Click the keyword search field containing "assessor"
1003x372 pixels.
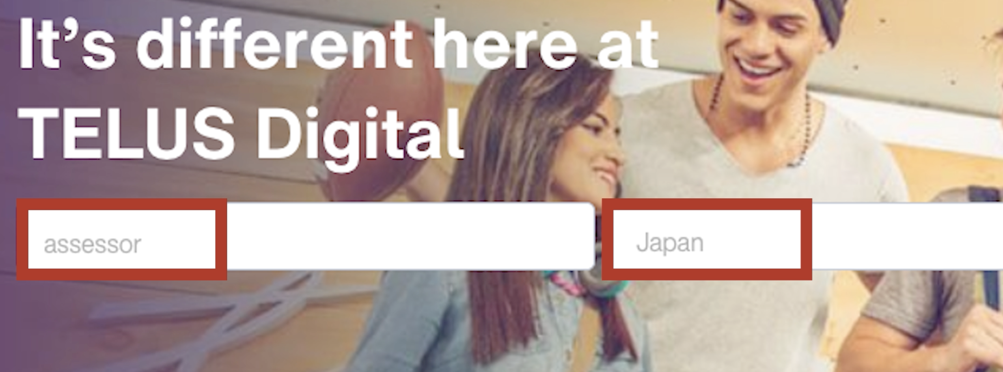coord(306,236)
